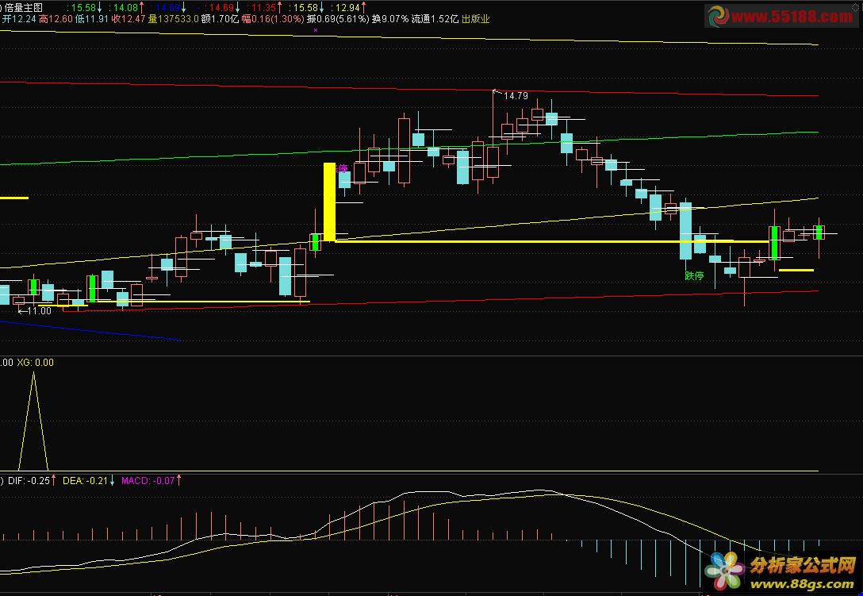Click the XG: 0.00 indicator label
Image resolution: width=863 pixels, height=596 pixels.
pos(35,363)
